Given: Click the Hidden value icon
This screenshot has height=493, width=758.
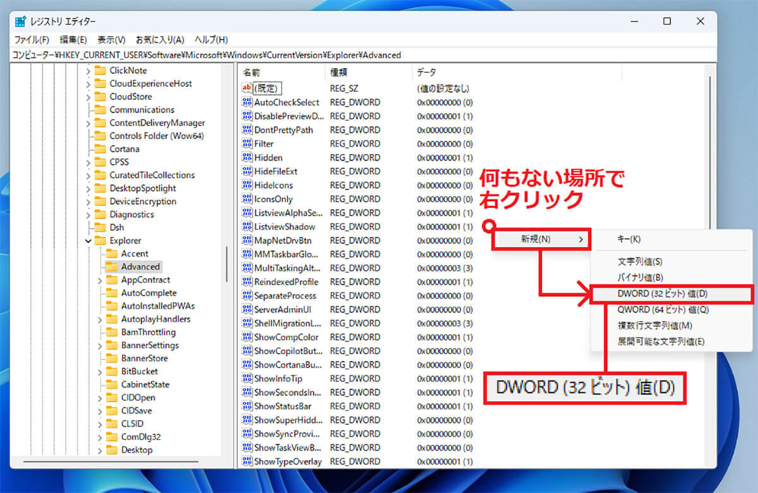Looking at the screenshot, I should click(x=247, y=158).
